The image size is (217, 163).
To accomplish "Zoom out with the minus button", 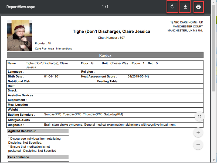I will click(198, 145).
